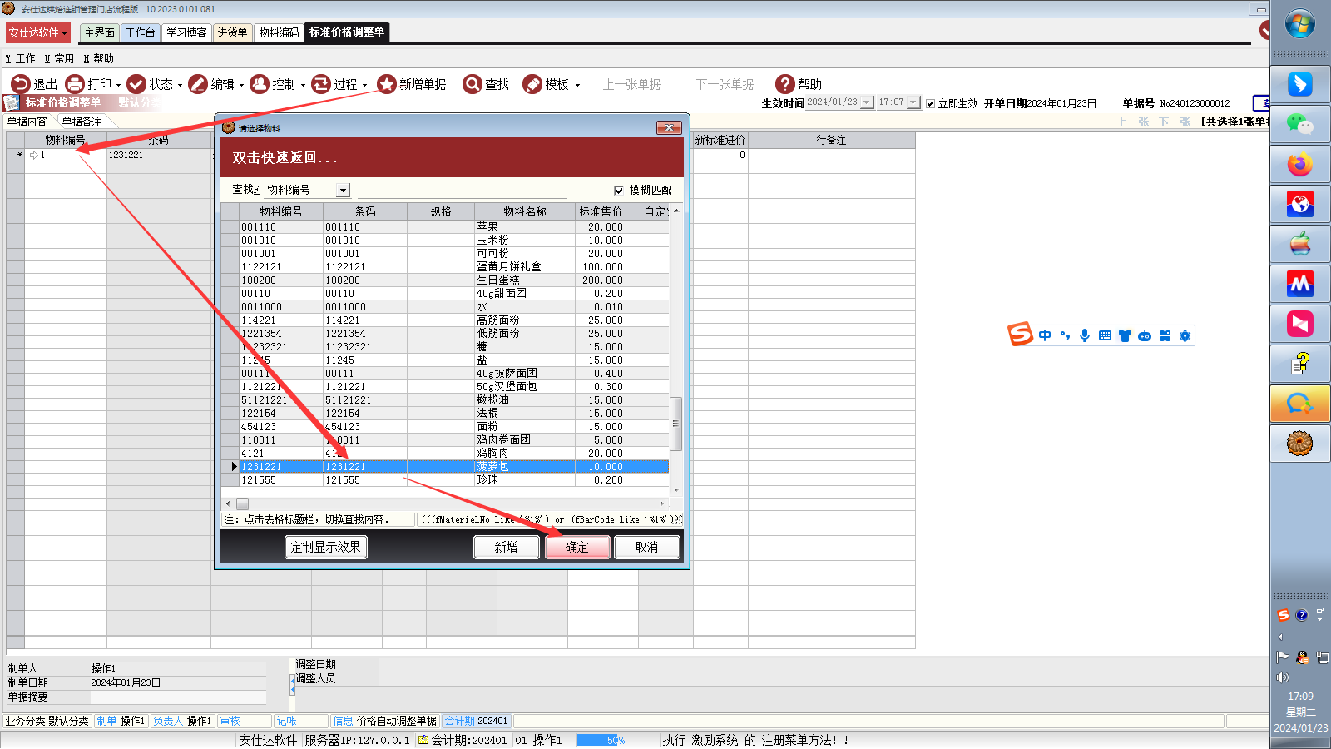
Task: Click the 新增单据 star icon
Action: coord(386,84)
